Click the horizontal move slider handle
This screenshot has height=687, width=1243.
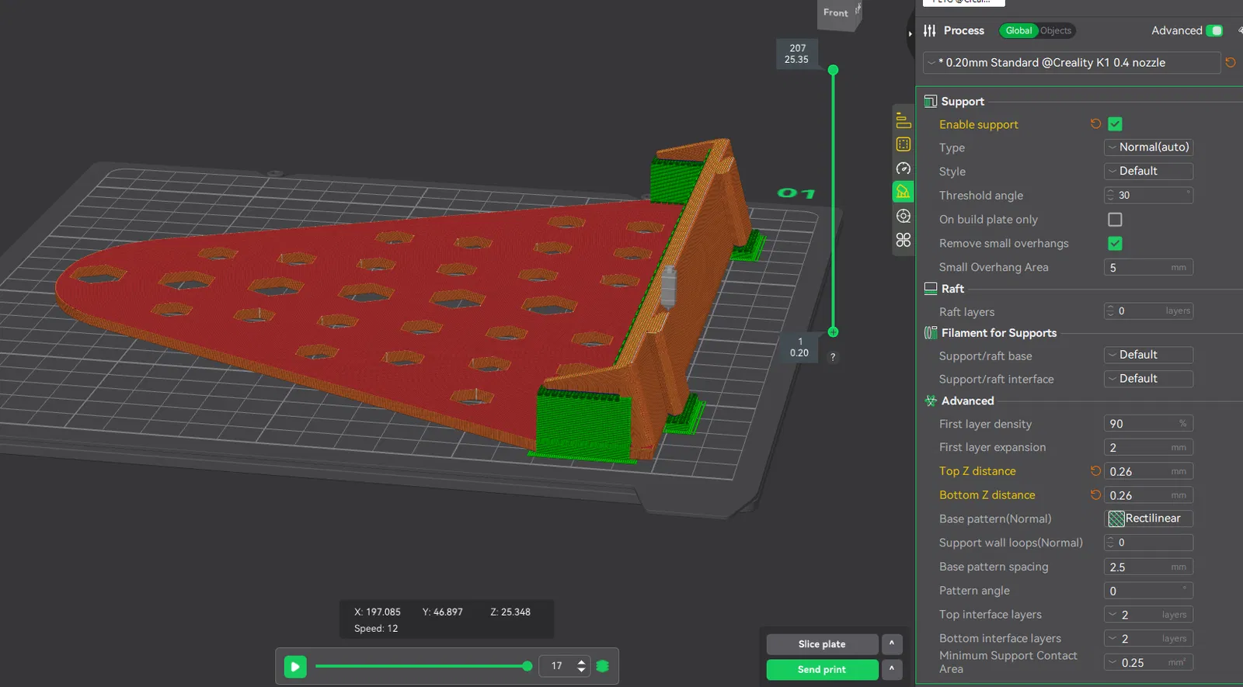pos(527,666)
